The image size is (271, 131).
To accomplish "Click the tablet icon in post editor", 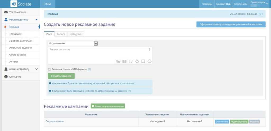I will [143, 62].
